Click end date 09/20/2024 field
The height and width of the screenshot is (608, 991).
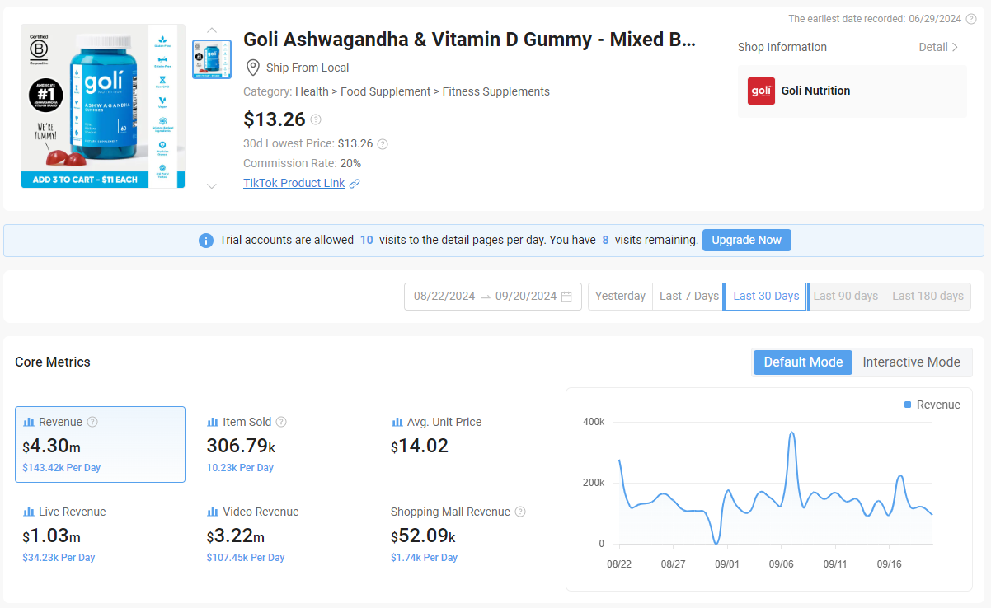click(x=526, y=297)
